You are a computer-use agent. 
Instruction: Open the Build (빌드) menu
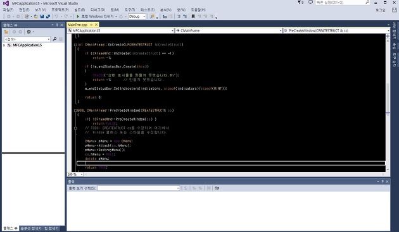[79, 10]
